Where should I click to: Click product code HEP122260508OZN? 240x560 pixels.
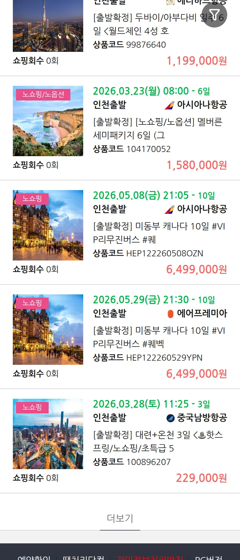click(x=164, y=253)
